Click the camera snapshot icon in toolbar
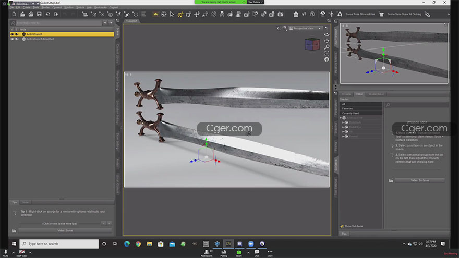This screenshot has height=258, width=459. click(281, 14)
